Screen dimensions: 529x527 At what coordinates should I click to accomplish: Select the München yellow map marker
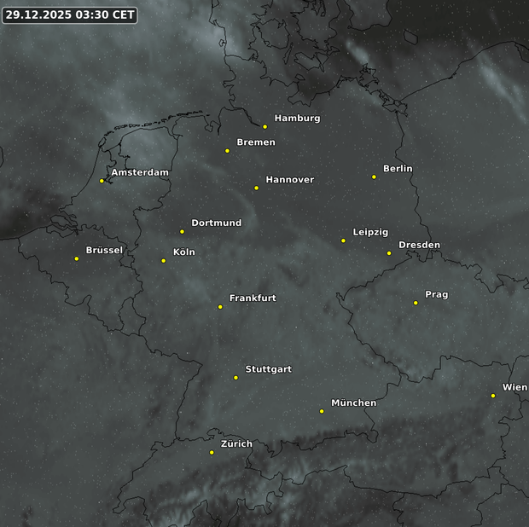[322, 411]
